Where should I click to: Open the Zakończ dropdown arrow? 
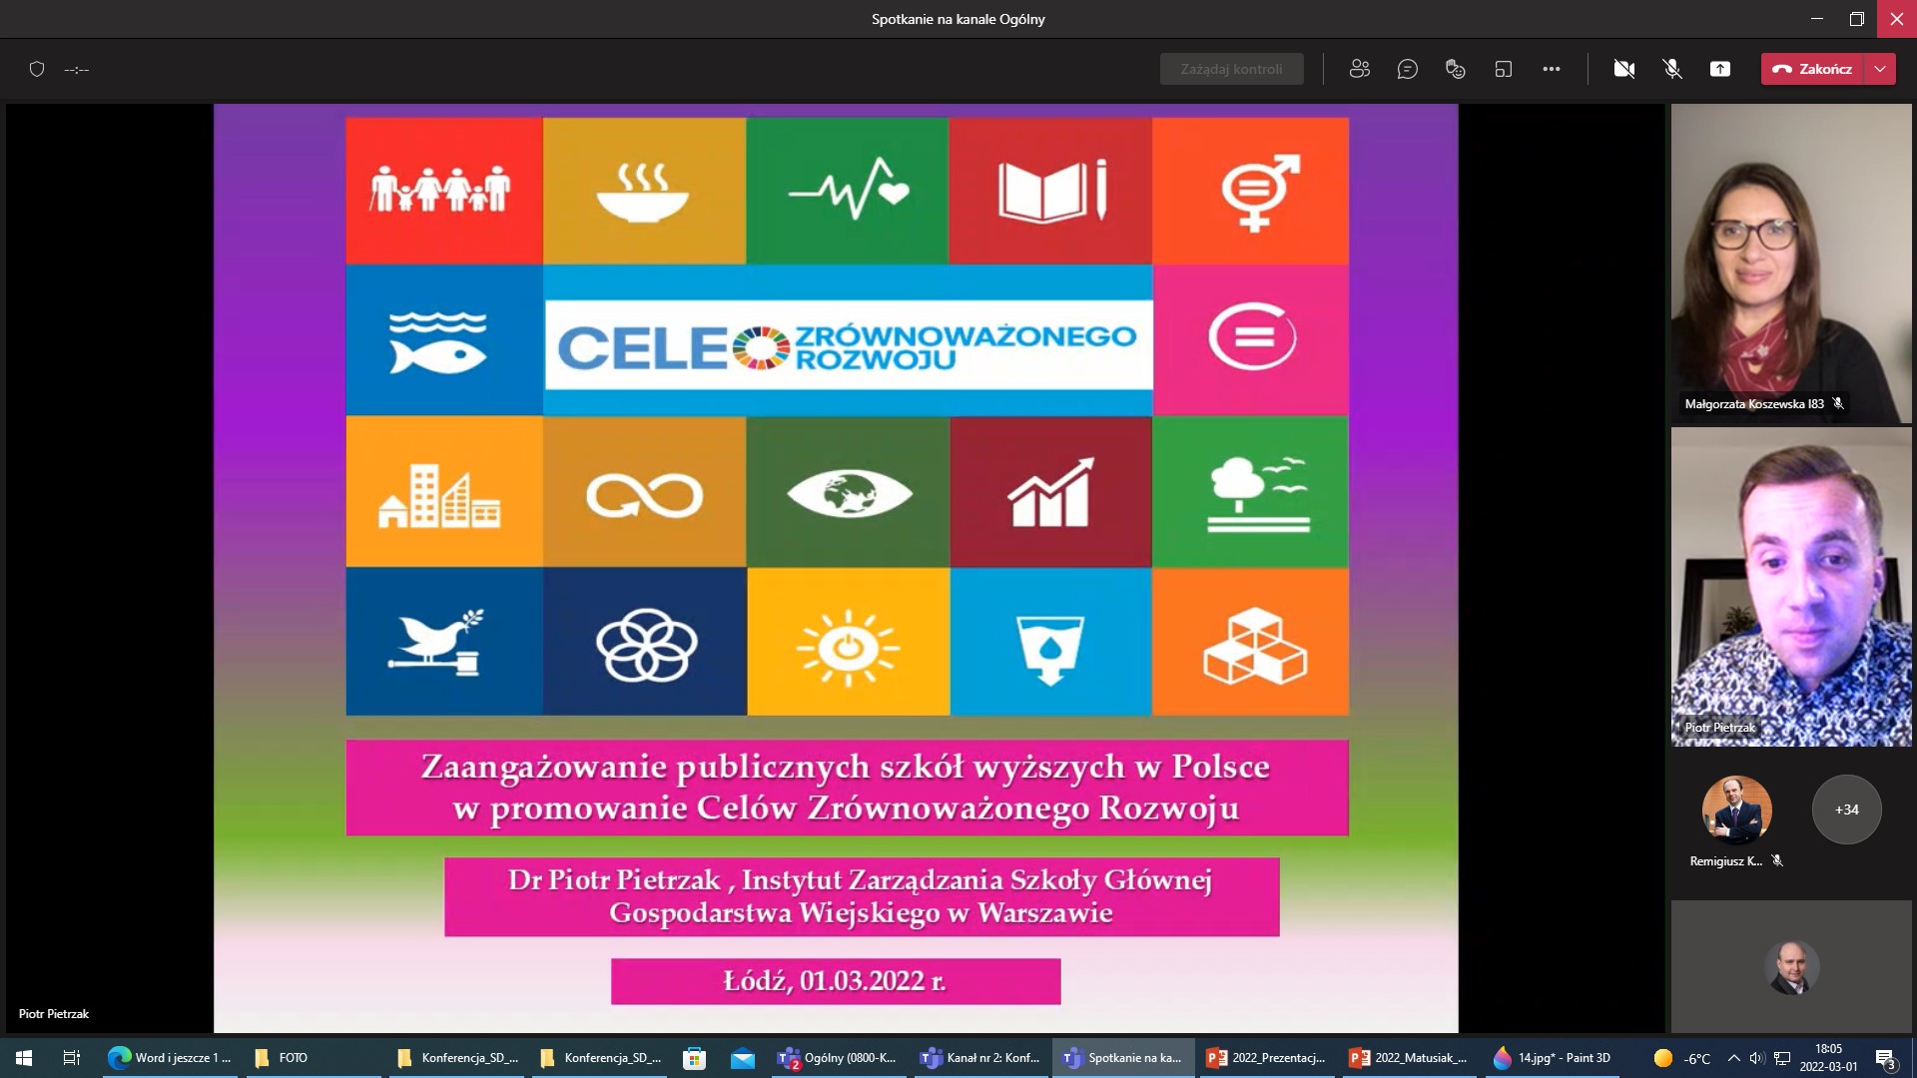tap(1884, 69)
